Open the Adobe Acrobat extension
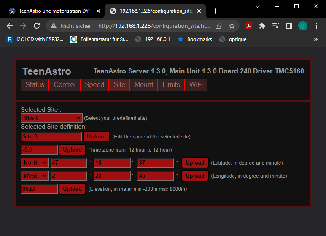Image resolution: width=326 pixels, height=236 pixels. (x=249, y=26)
